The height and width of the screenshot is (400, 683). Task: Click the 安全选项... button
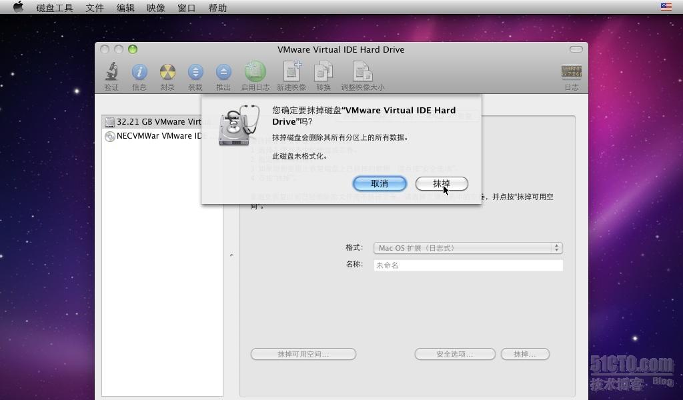click(x=455, y=354)
